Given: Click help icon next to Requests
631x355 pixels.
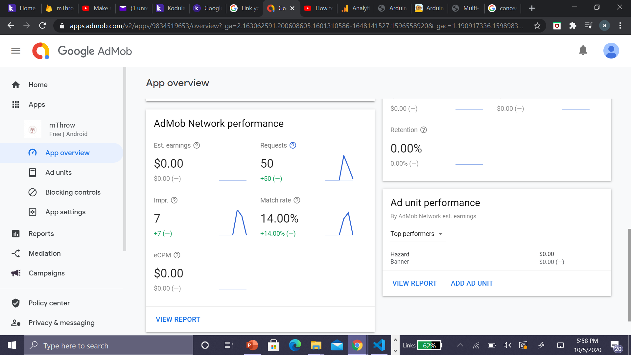Looking at the screenshot, I should [x=293, y=145].
